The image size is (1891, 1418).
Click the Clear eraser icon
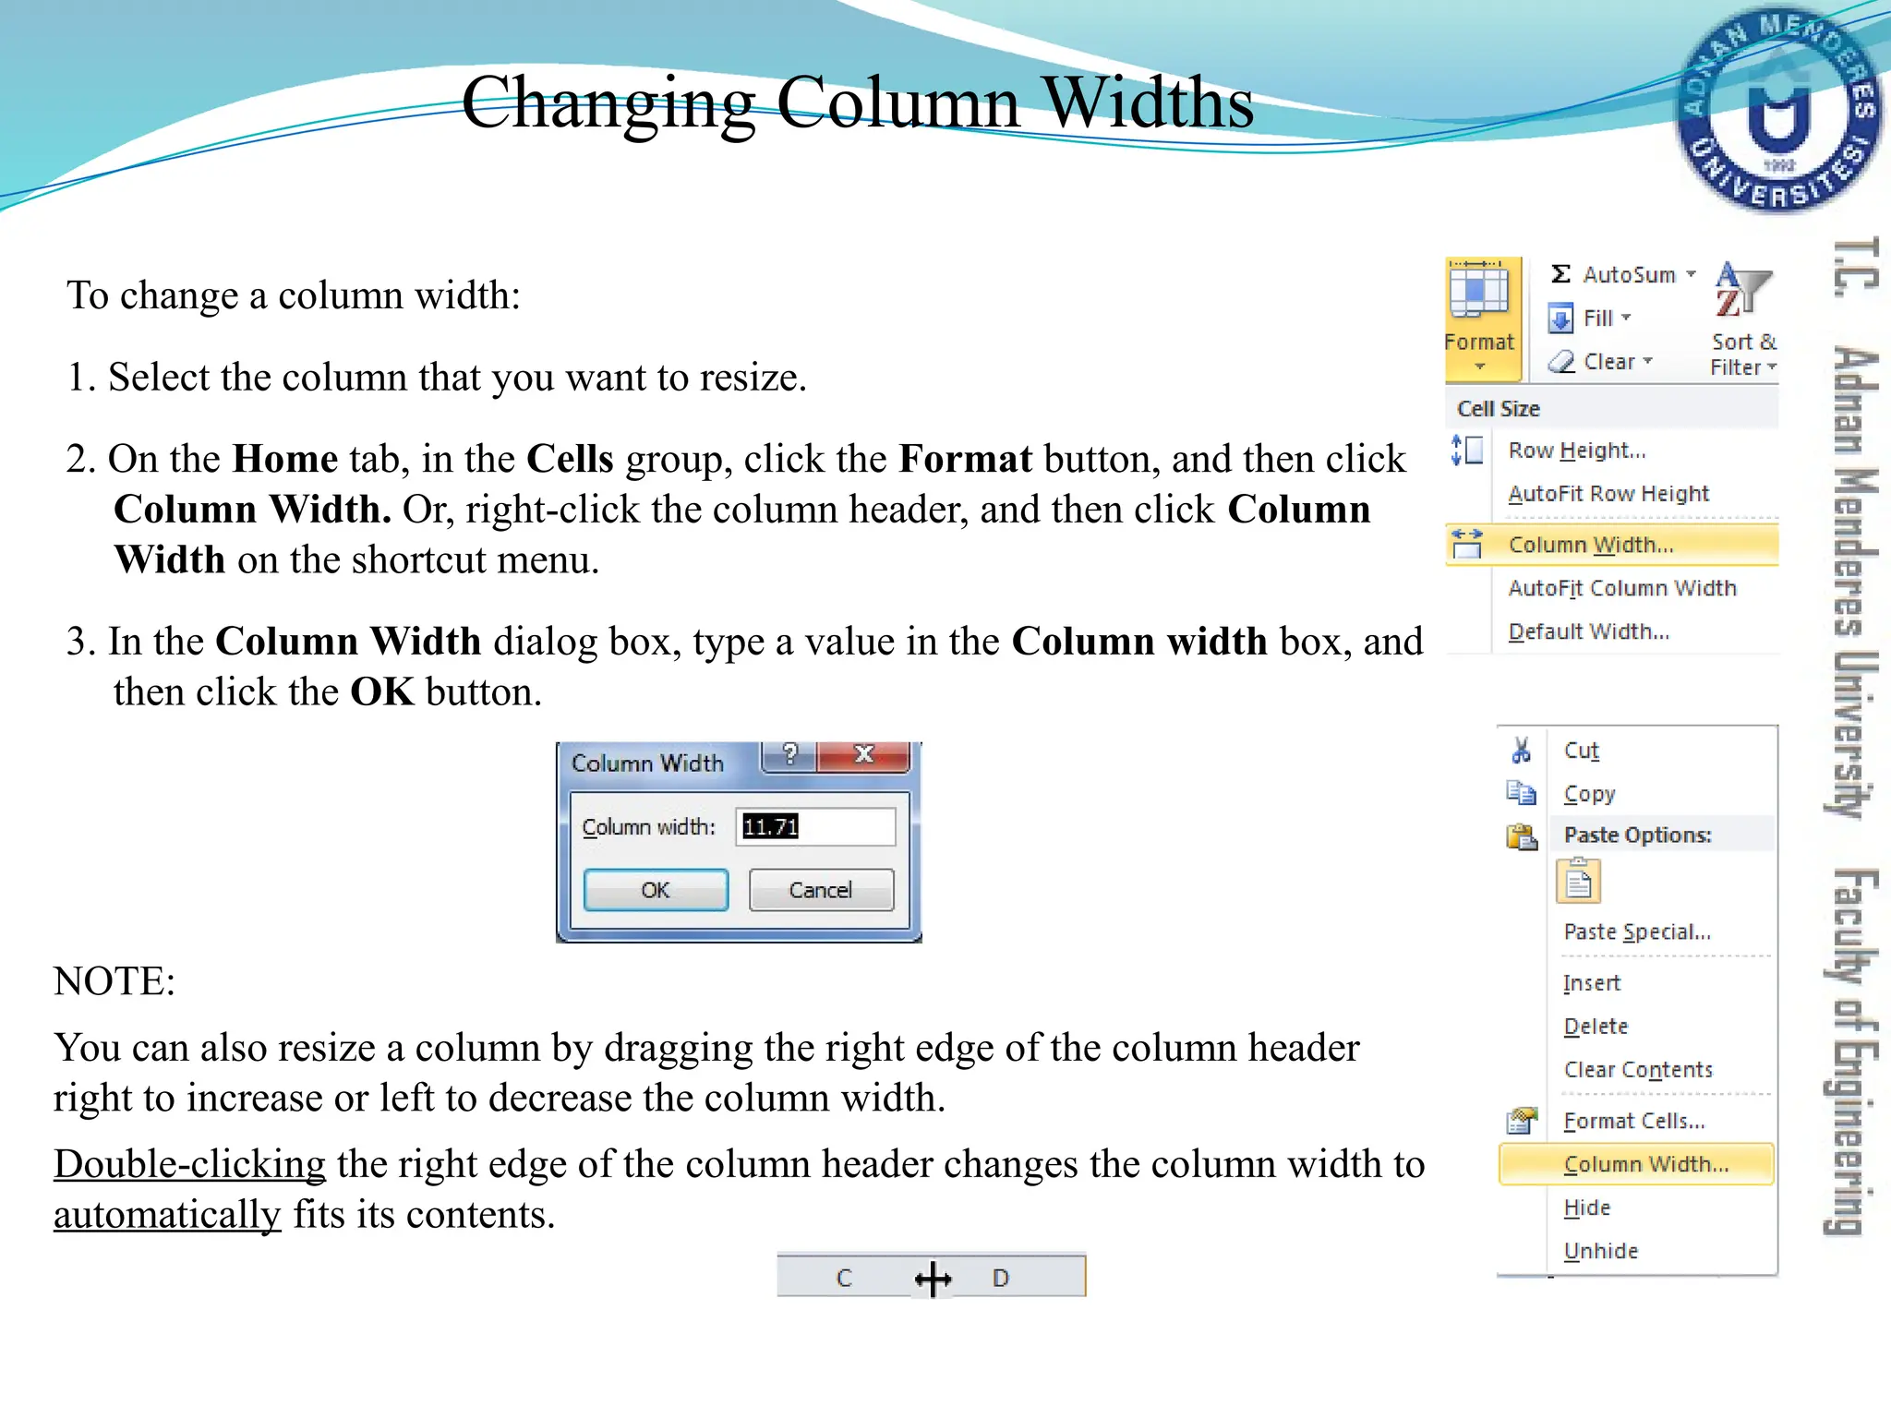point(1561,362)
